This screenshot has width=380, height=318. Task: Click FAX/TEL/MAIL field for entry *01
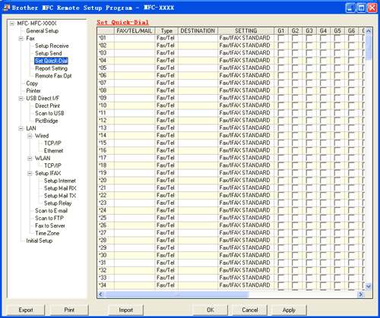point(135,38)
